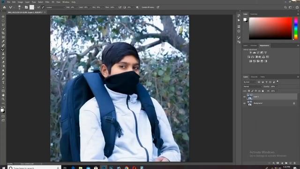Select the Hand tool

pyautogui.click(x=3, y=95)
